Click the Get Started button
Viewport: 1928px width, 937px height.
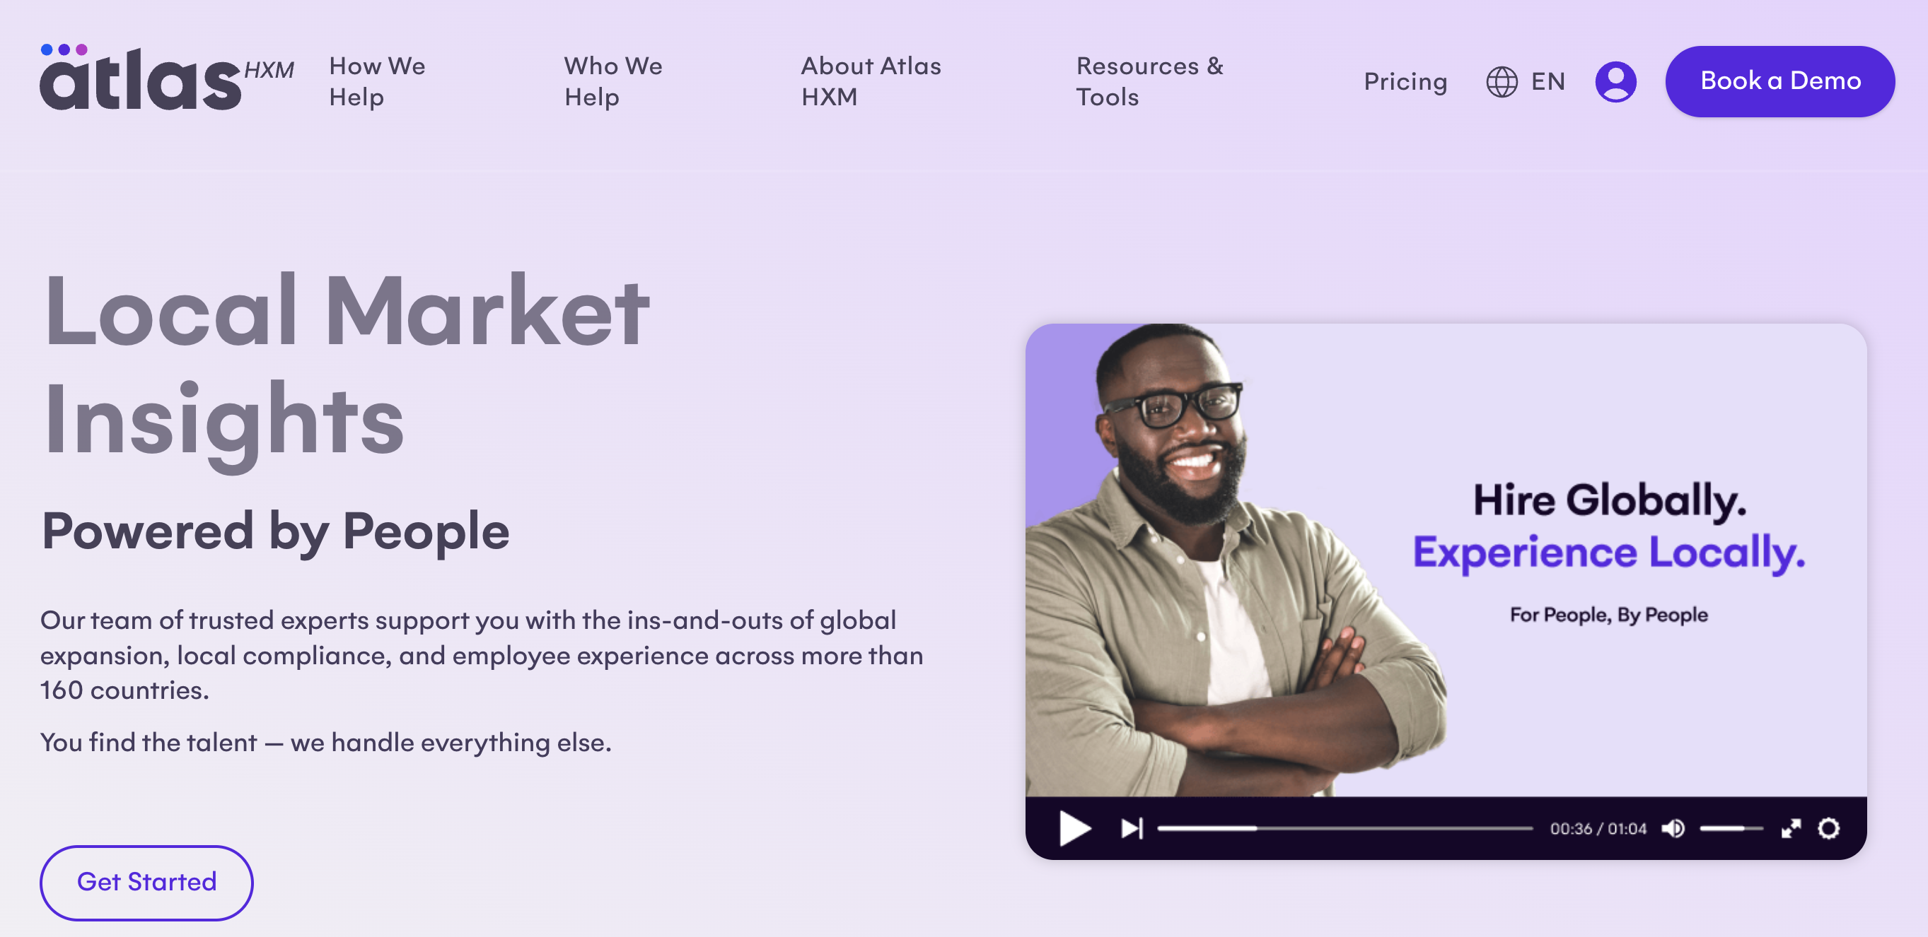pyautogui.click(x=146, y=882)
